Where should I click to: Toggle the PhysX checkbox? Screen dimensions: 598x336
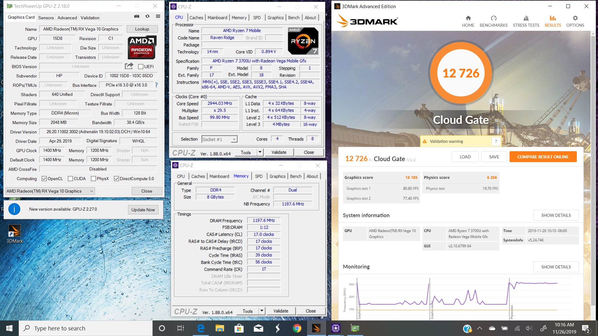point(93,179)
